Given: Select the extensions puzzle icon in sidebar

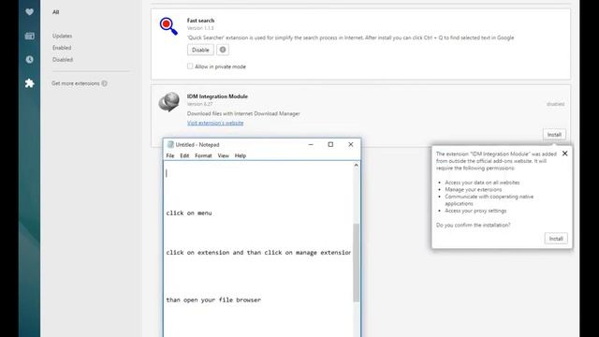Looking at the screenshot, I should (x=29, y=83).
